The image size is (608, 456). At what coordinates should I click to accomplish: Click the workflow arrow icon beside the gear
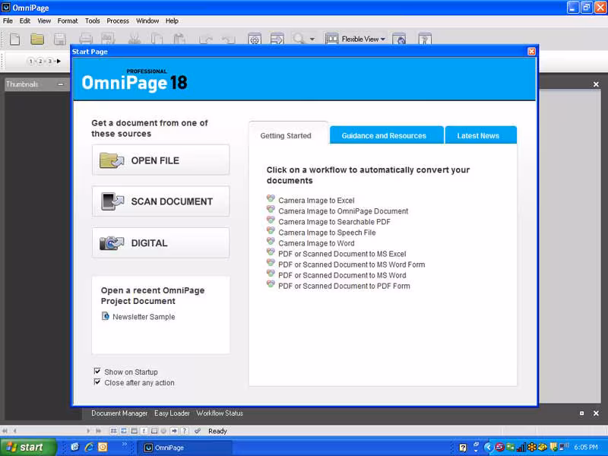[277, 40]
